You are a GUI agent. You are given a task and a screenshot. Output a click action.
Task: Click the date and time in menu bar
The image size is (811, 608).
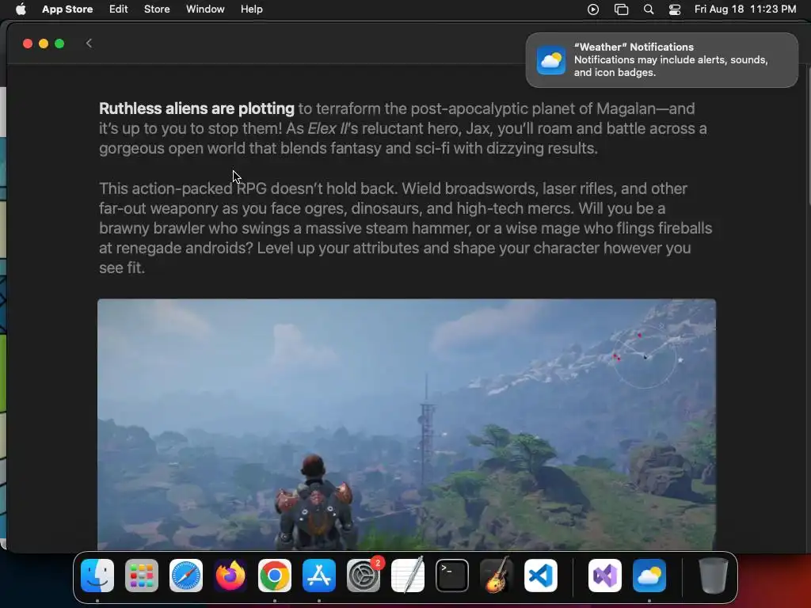745,9
